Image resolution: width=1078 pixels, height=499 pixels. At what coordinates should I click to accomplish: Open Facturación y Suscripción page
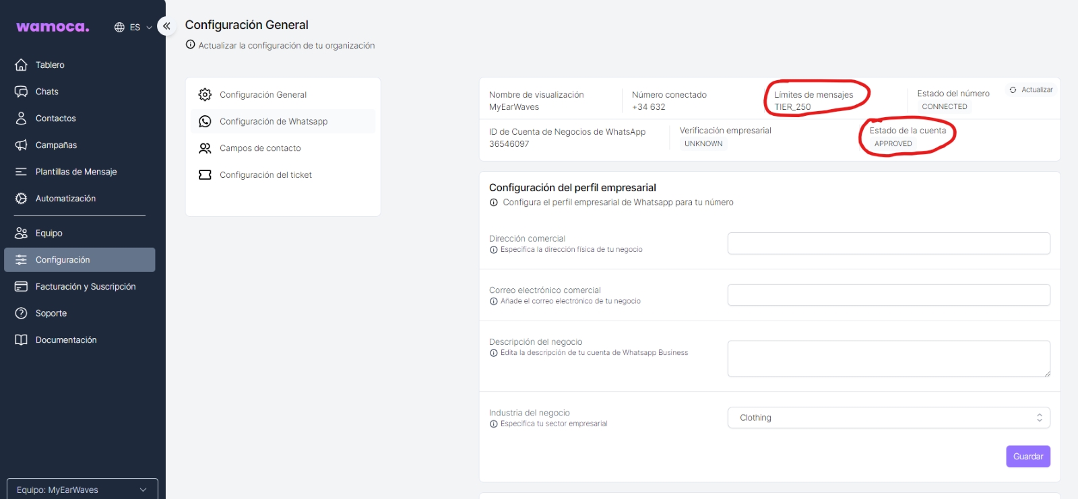(85, 286)
